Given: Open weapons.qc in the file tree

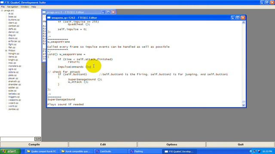Looking at the screenshot, I should coord(15,100).
